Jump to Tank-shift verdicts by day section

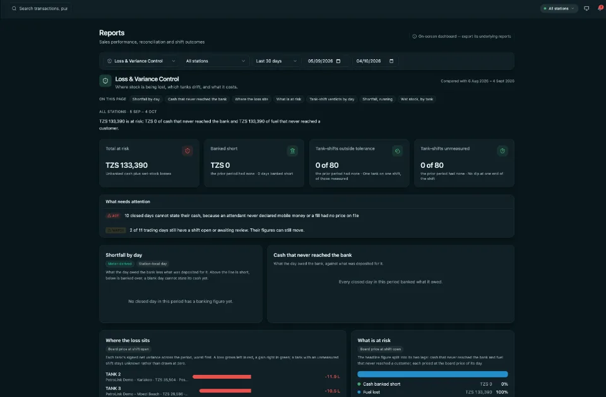pyautogui.click(x=331, y=99)
